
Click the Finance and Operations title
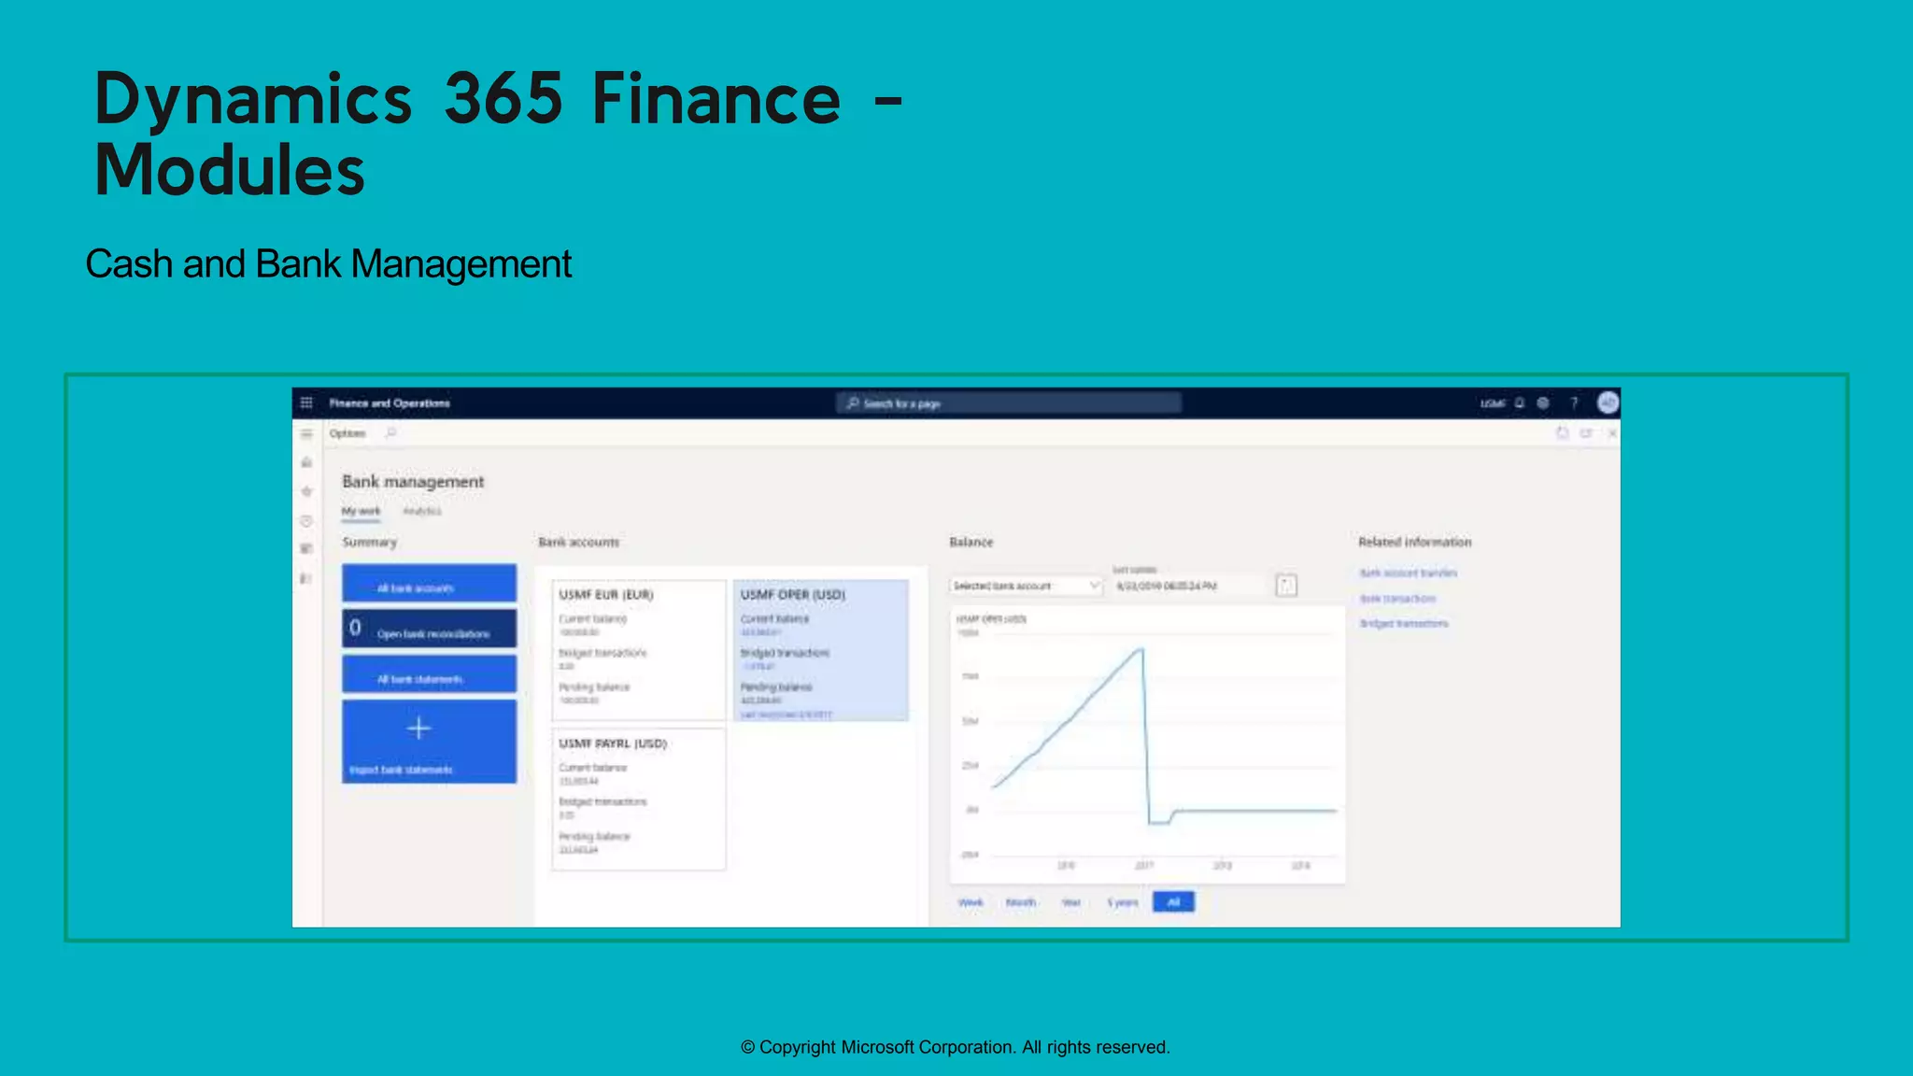click(390, 403)
